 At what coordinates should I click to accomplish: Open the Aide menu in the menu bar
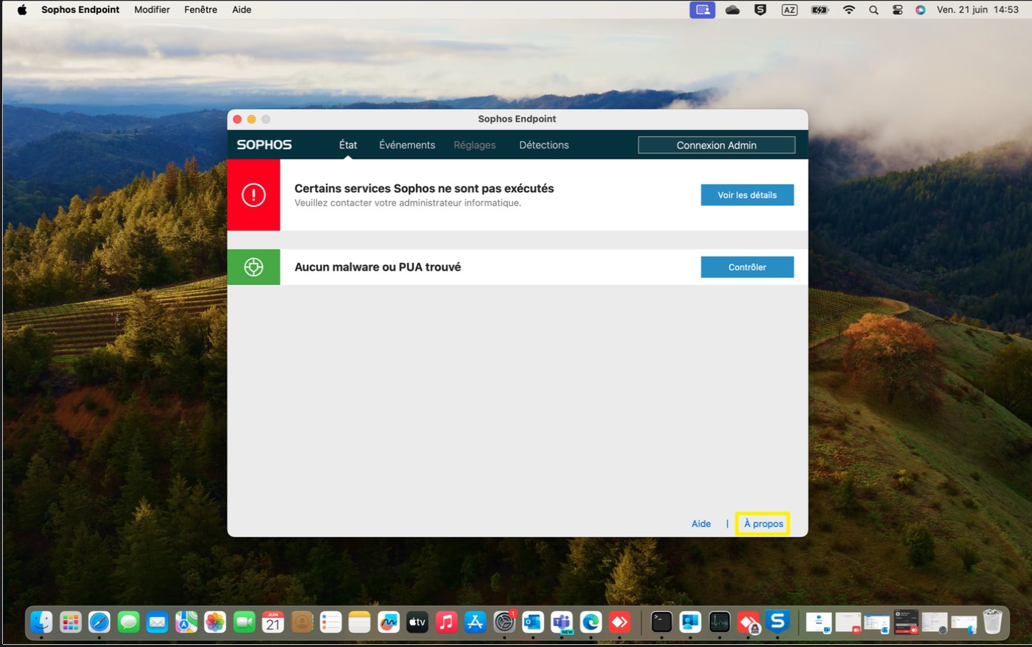242,10
